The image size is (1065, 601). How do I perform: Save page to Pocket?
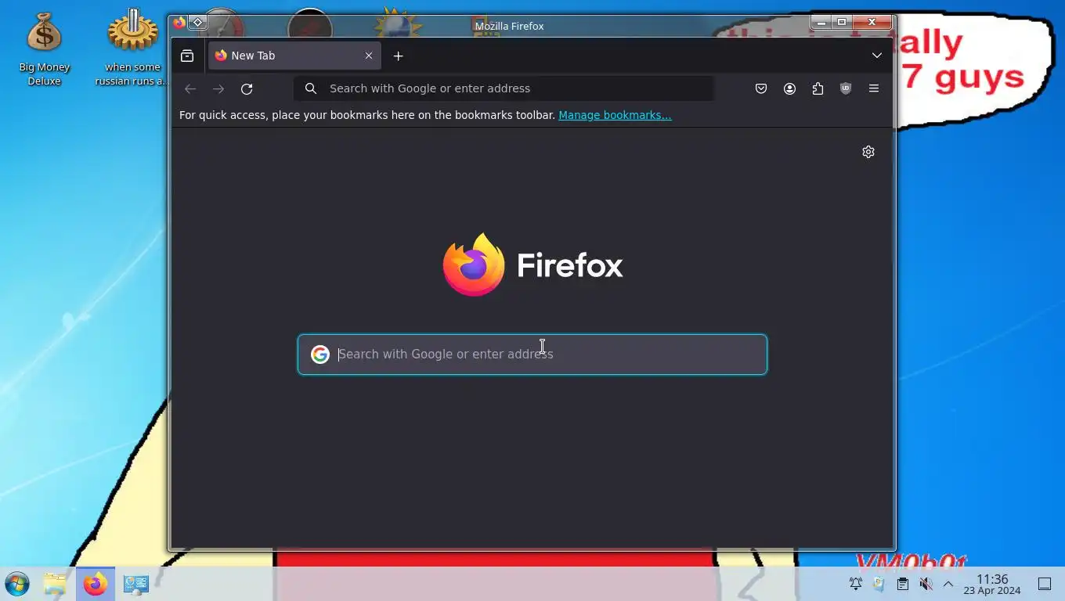point(761,88)
